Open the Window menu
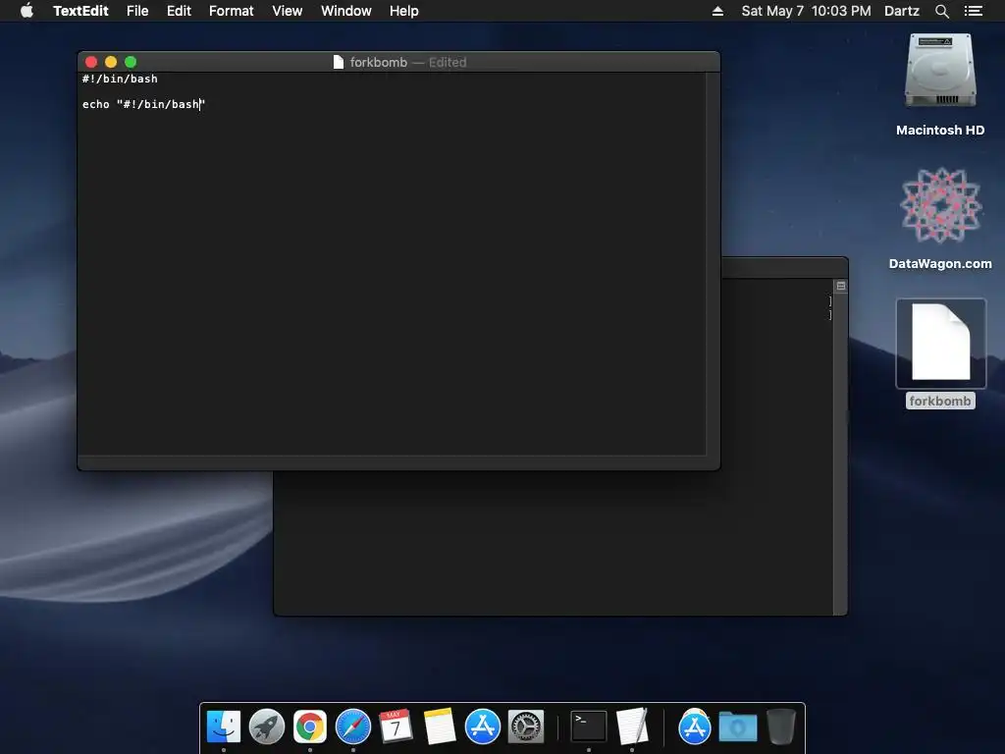 pyautogui.click(x=346, y=11)
